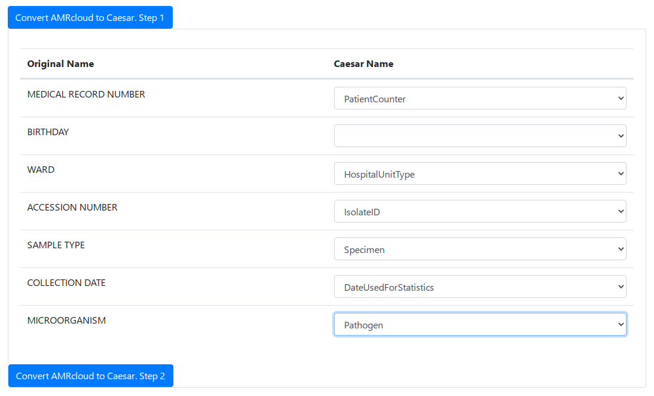
Task: Open the DateUsedForStatistics dropdown for Collection Date
Action: pos(480,287)
